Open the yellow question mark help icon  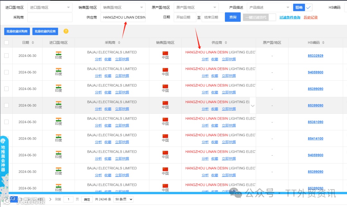(66, 31)
